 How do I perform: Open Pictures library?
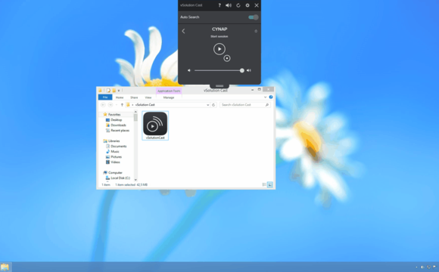pyautogui.click(x=117, y=157)
